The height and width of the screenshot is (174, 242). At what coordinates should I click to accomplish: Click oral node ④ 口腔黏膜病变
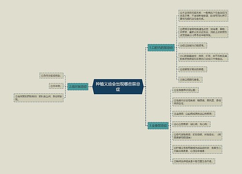pos(203,58)
